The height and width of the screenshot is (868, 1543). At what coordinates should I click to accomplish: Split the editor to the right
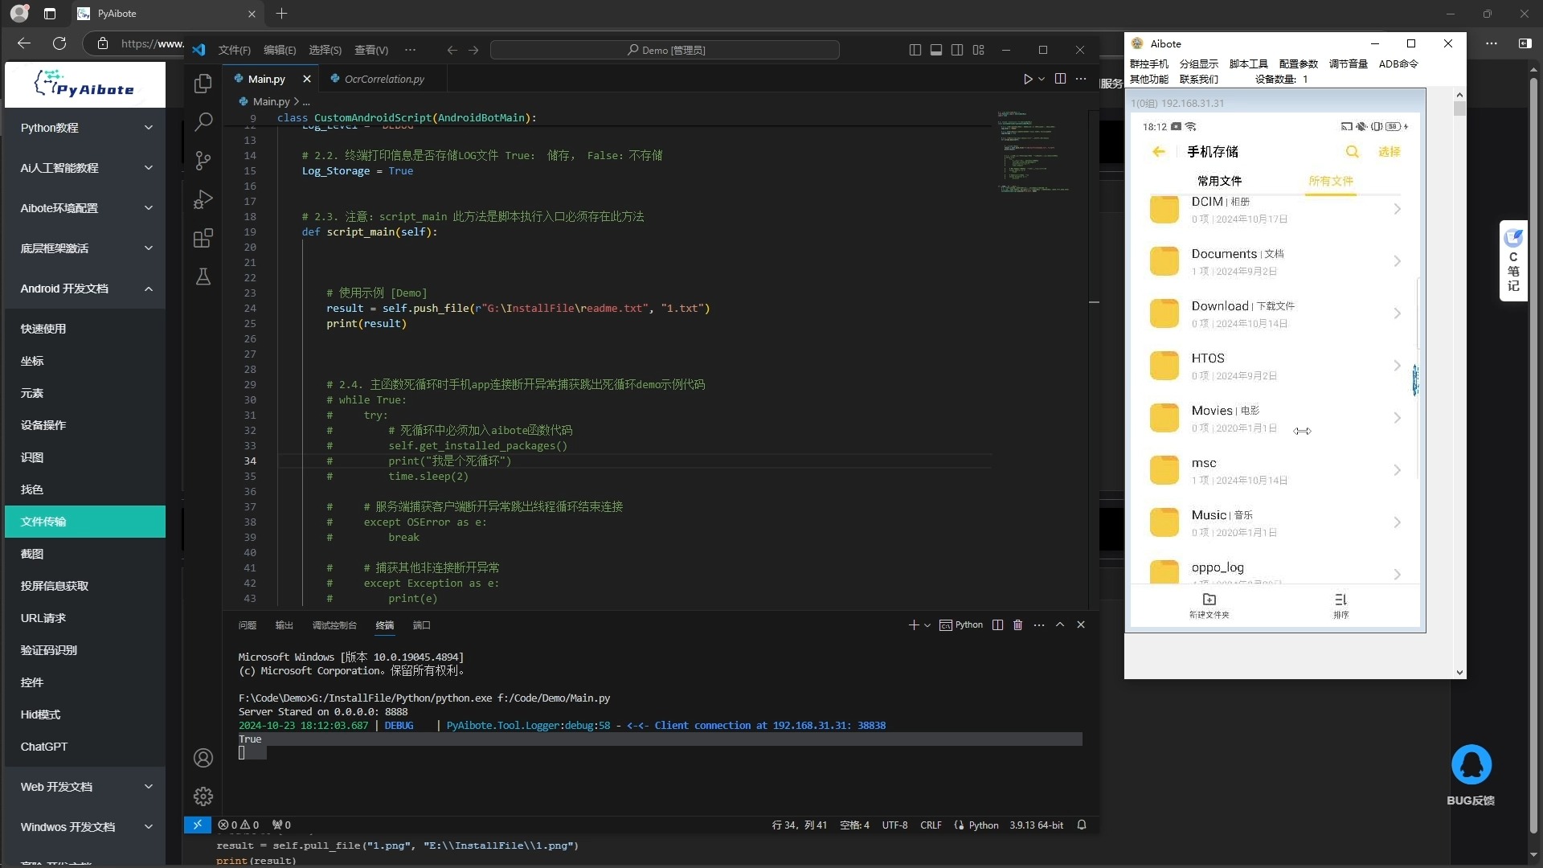tap(1060, 79)
